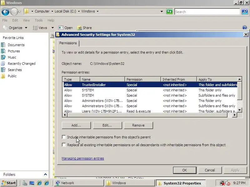Select Administrators Subfolders and files only entry
Viewport: 250px width, 187px height.
pos(151,106)
